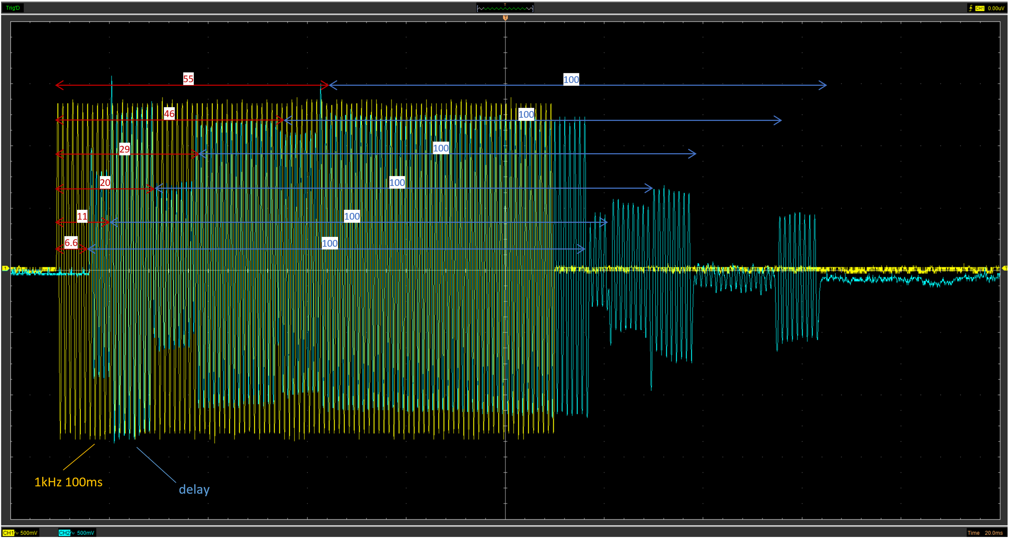Open the Time 20.0ms timebase setting
The width and height of the screenshot is (1009, 538).
click(985, 533)
